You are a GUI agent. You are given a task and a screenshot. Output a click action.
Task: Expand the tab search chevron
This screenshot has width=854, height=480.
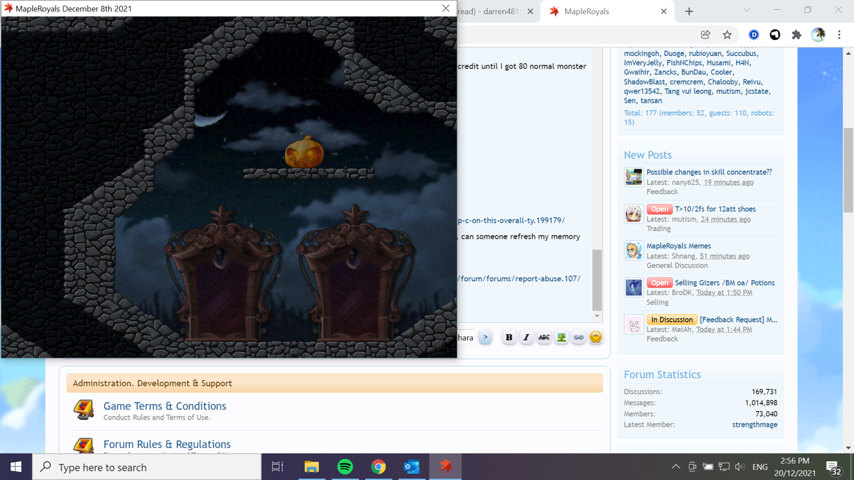click(747, 10)
